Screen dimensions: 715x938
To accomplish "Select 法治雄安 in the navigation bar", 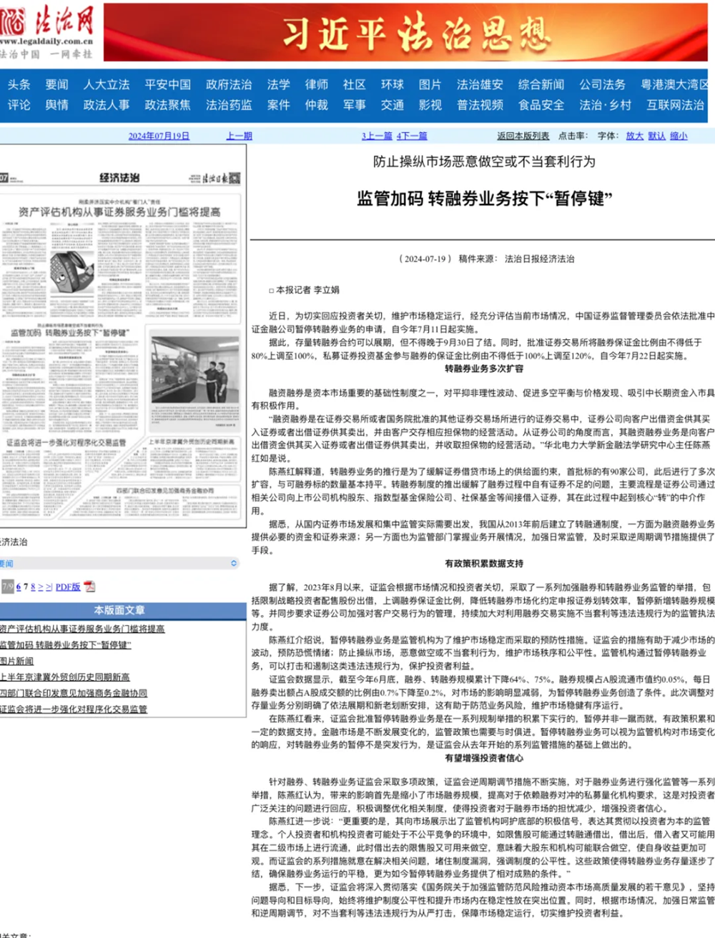I will (480, 84).
